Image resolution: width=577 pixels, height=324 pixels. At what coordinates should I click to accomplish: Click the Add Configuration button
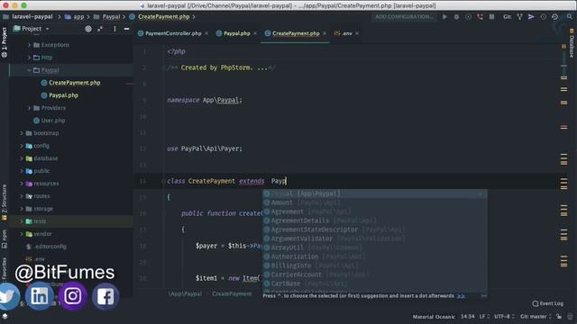[404, 17]
